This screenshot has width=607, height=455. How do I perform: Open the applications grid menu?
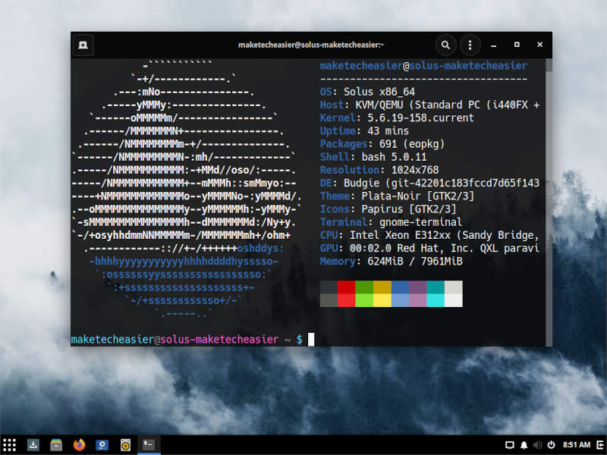[11, 445]
